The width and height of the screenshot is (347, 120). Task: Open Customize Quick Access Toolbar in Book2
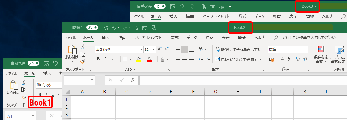point(162,28)
